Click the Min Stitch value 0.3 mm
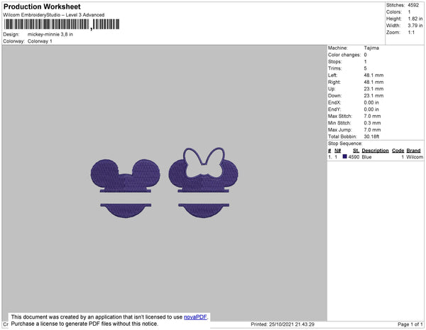Screen dimensions: 426x330 (372, 123)
